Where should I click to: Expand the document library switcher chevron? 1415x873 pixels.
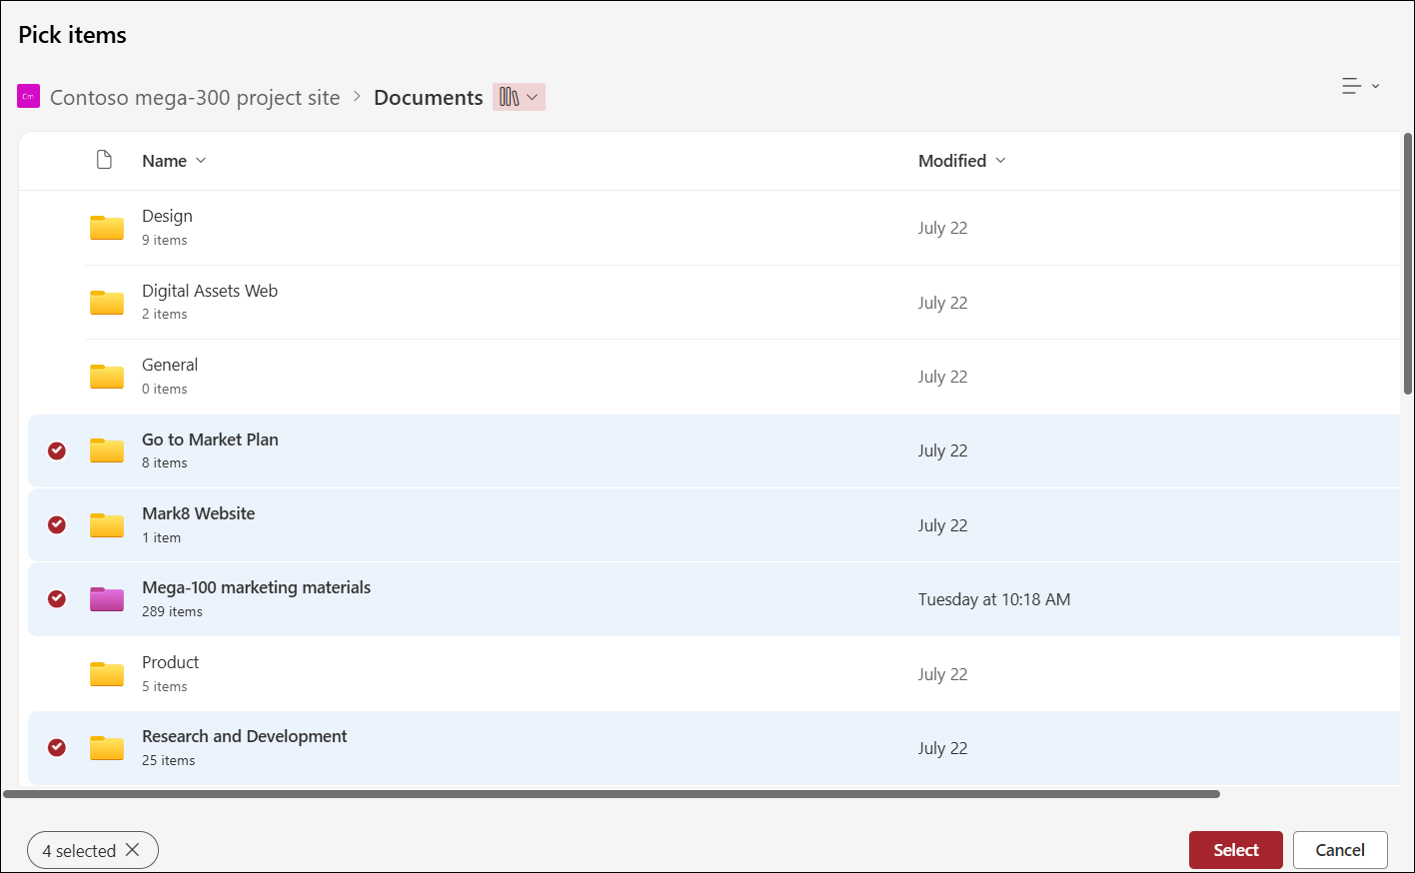click(x=533, y=96)
